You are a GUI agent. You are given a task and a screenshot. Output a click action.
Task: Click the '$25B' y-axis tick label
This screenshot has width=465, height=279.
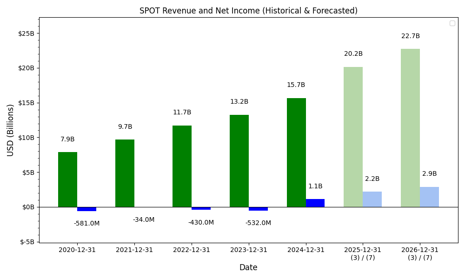click(x=27, y=33)
